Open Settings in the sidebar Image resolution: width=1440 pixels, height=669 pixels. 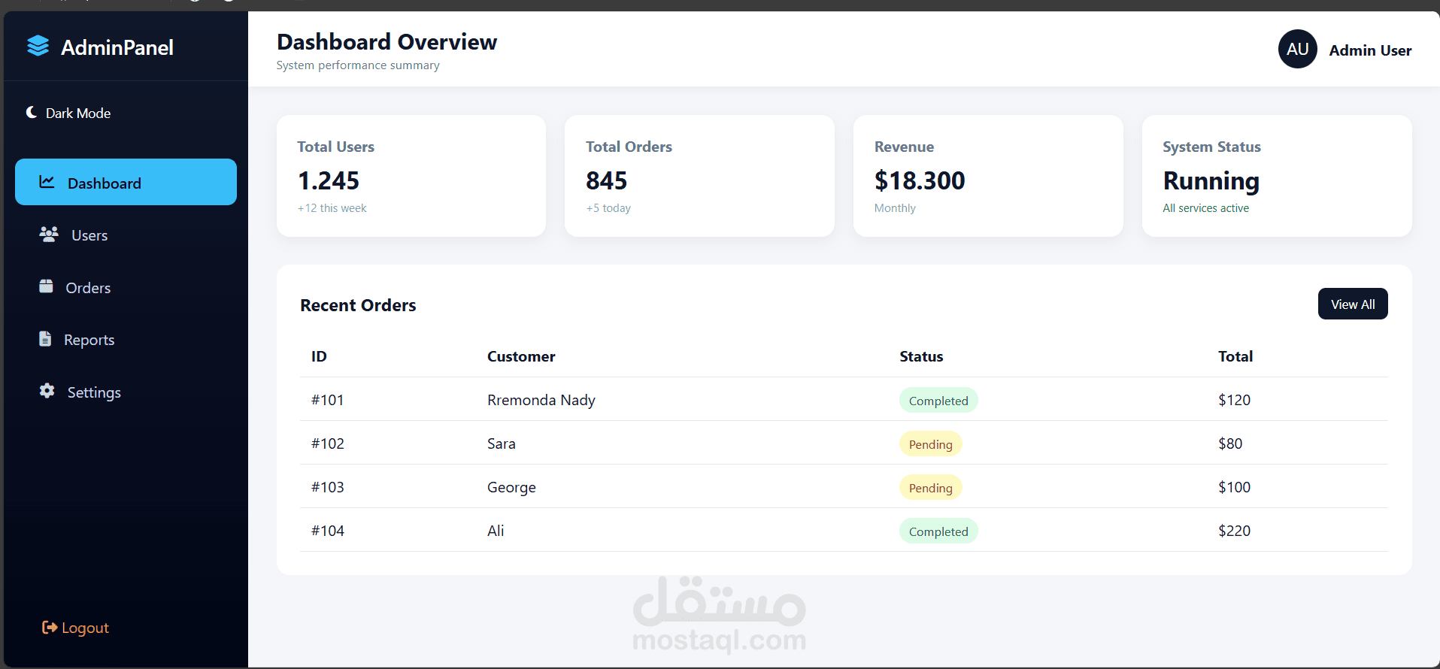click(x=126, y=392)
